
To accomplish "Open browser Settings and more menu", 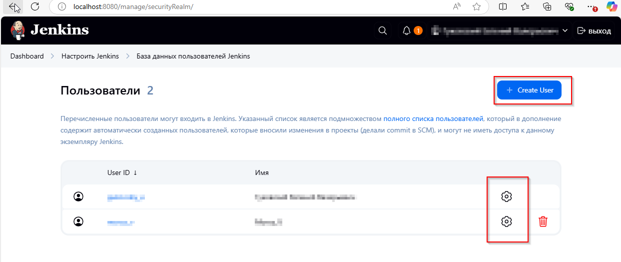I will (x=591, y=6).
